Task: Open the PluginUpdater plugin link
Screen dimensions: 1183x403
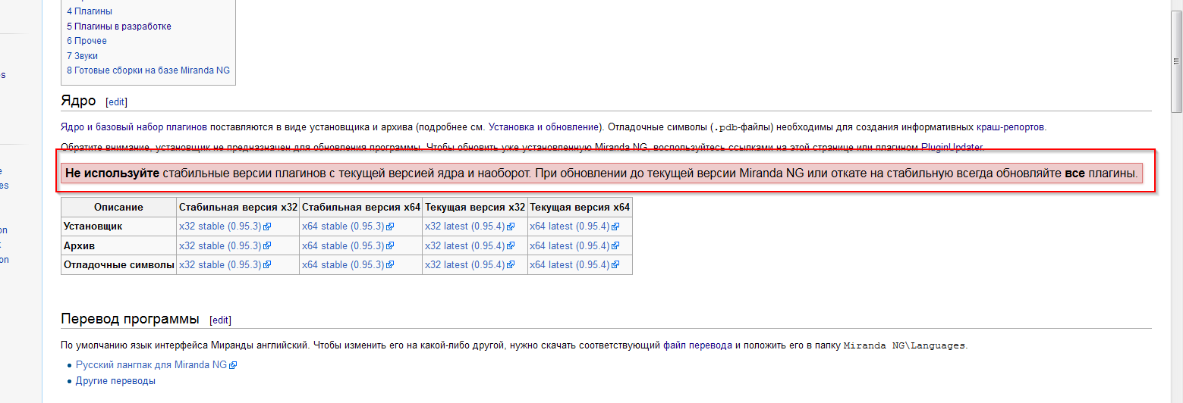Action: (952, 147)
